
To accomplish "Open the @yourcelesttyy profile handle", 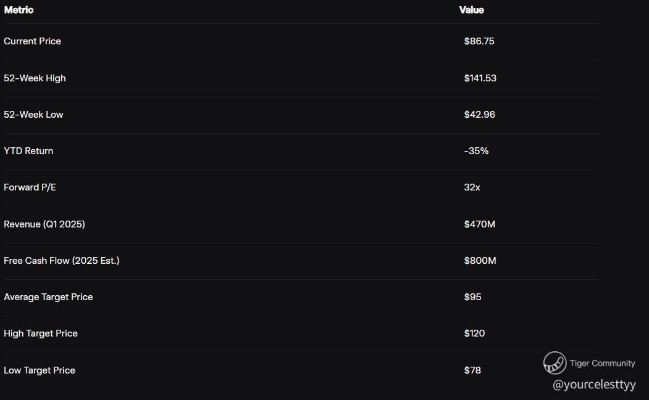I will click(593, 385).
